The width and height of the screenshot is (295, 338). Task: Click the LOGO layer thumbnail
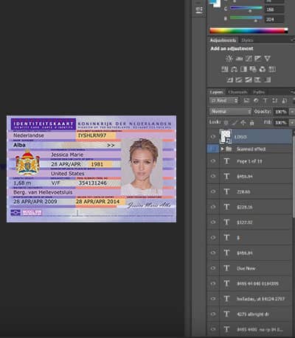click(x=226, y=137)
